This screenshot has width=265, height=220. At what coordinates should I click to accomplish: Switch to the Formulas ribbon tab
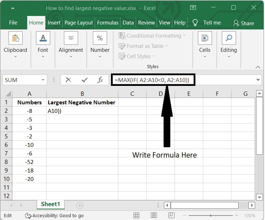(x=108, y=22)
